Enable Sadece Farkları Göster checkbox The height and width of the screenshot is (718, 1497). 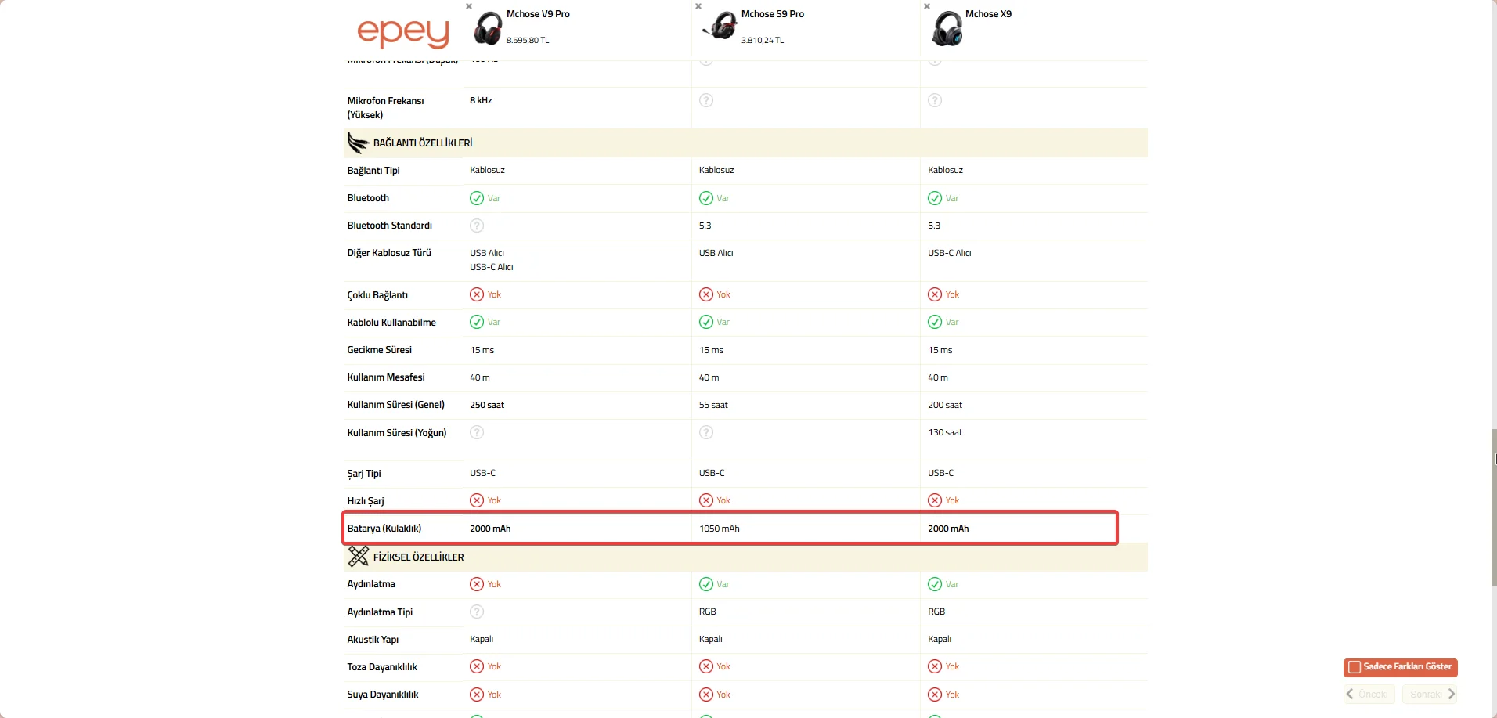pos(1355,668)
